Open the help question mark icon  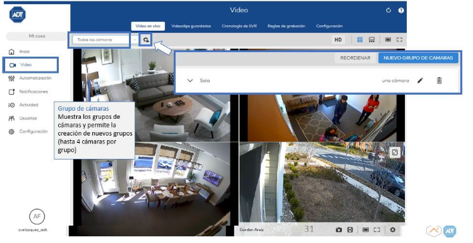[401, 10]
